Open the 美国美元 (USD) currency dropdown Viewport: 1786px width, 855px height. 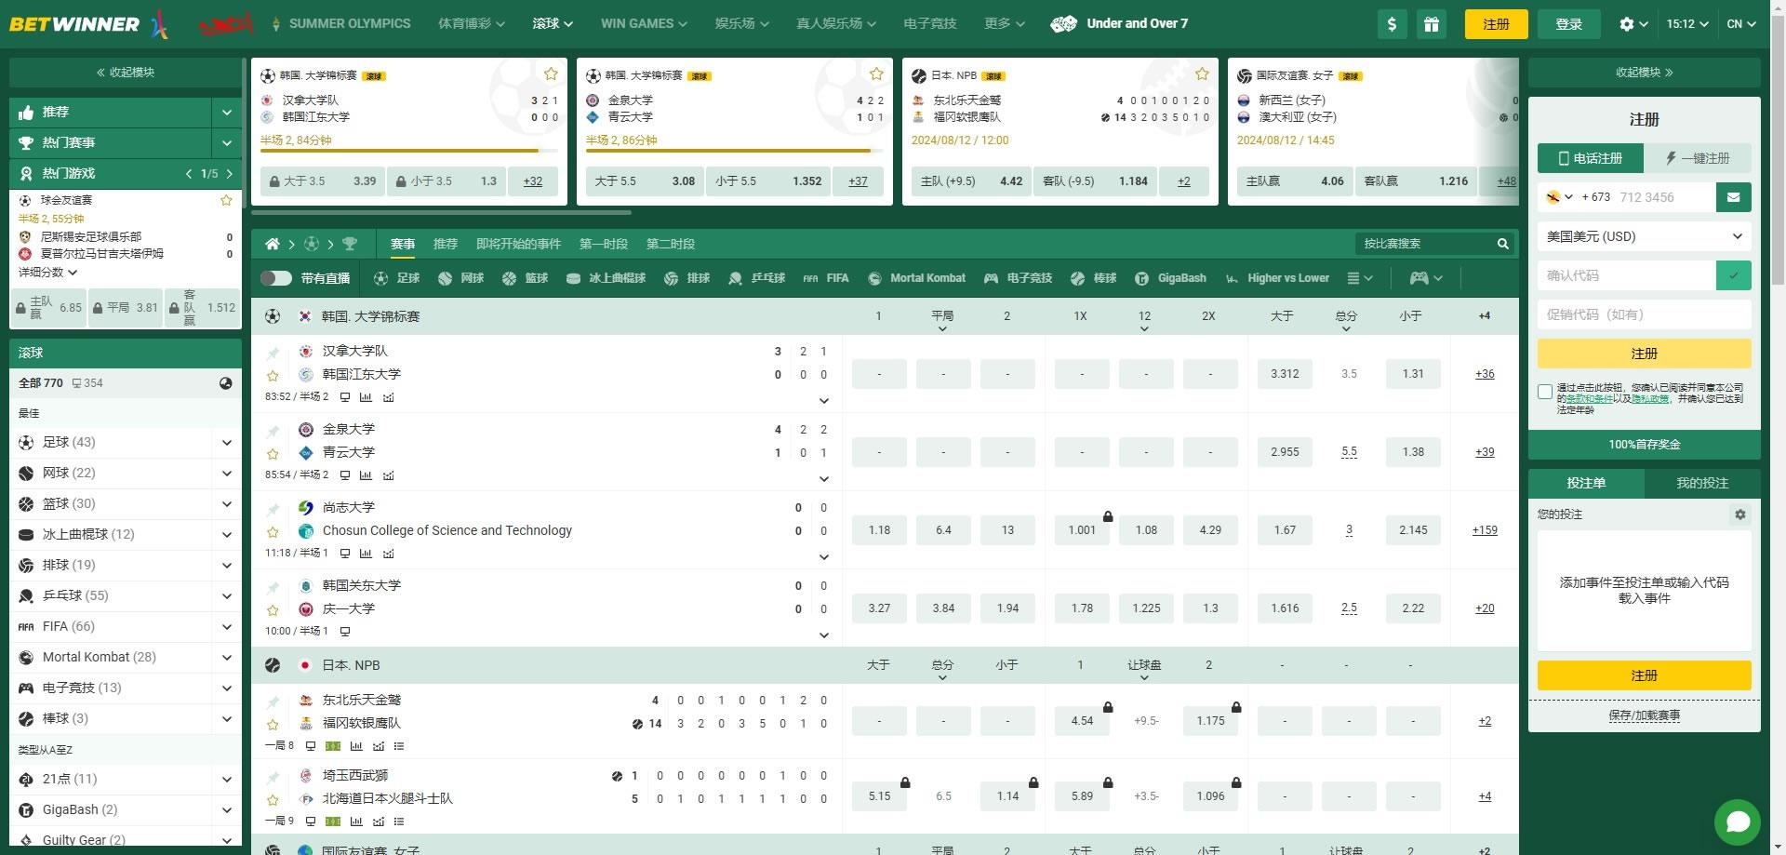[x=1644, y=236]
